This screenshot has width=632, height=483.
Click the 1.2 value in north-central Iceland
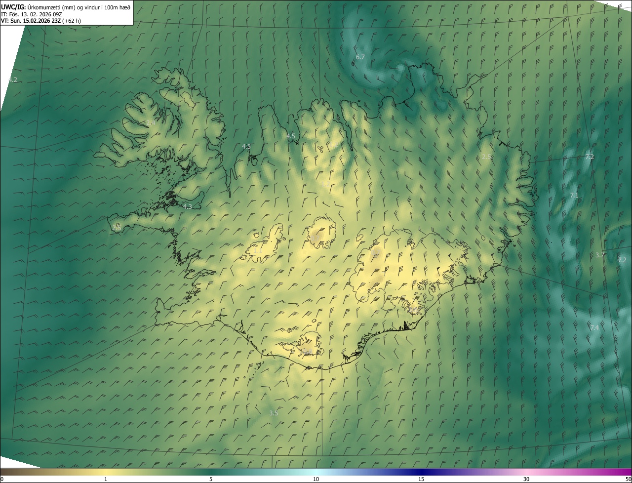coord(326,184)
